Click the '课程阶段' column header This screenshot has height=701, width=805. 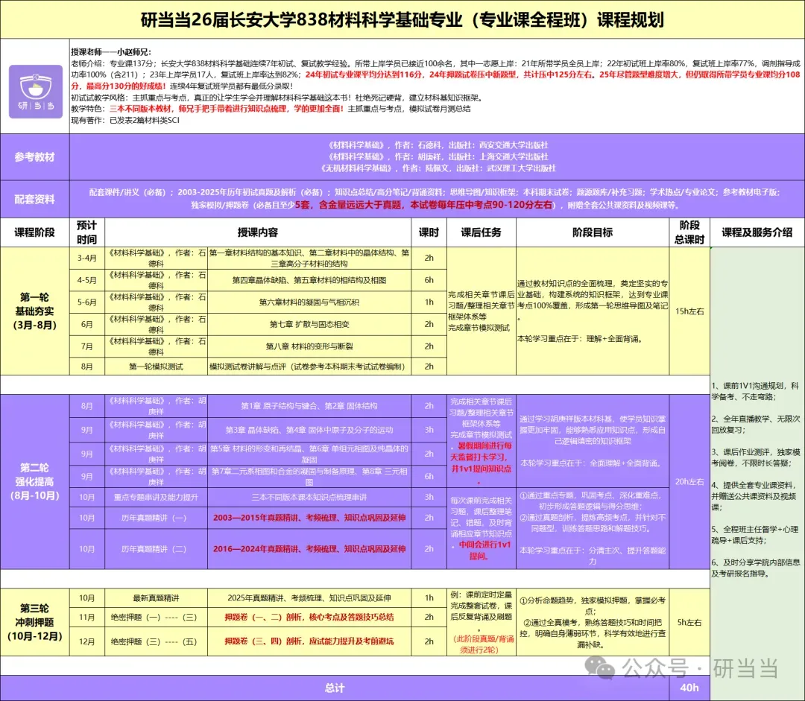(x=34, y=232)
